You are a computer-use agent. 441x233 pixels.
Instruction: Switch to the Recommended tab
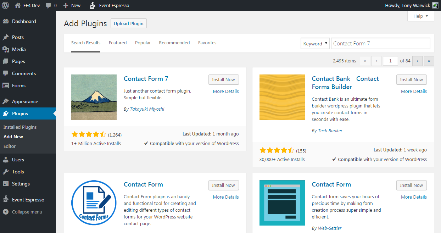point(174,43)
